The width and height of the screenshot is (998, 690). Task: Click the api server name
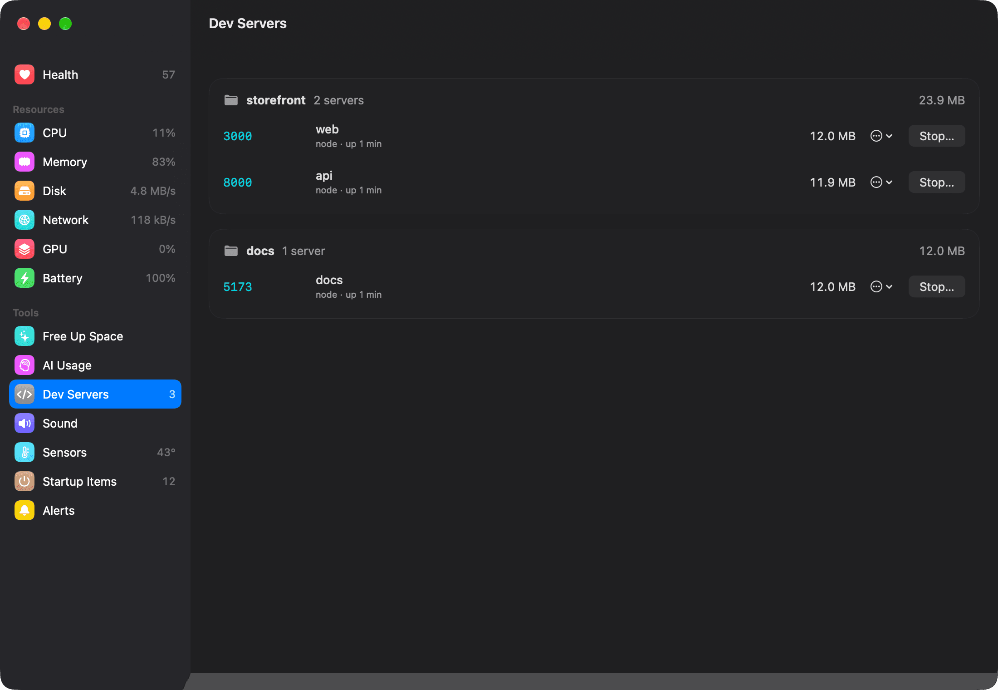point(324,176)
